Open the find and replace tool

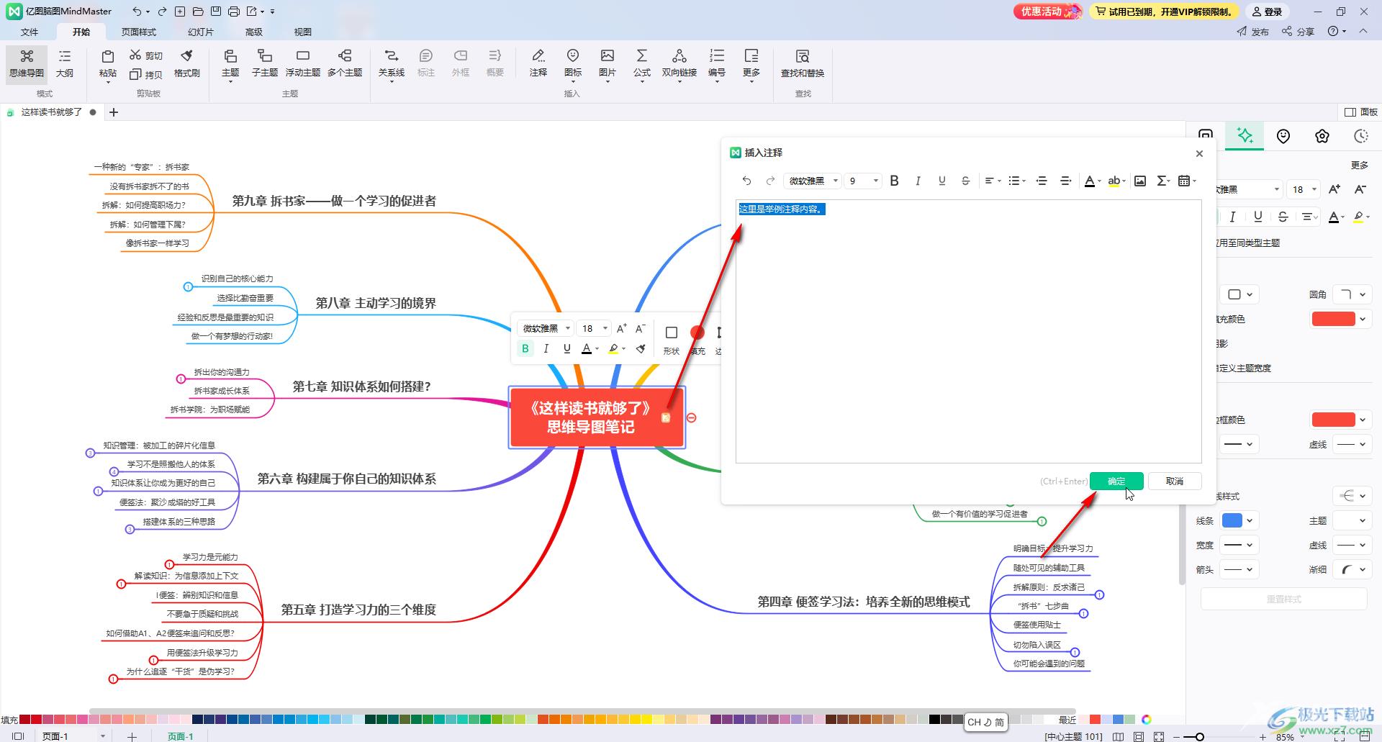point(803,56)
